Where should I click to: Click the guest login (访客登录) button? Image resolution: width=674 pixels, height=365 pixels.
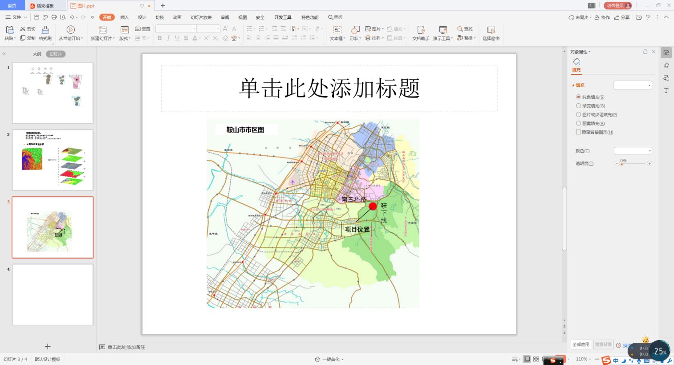(x=617, y=5)
